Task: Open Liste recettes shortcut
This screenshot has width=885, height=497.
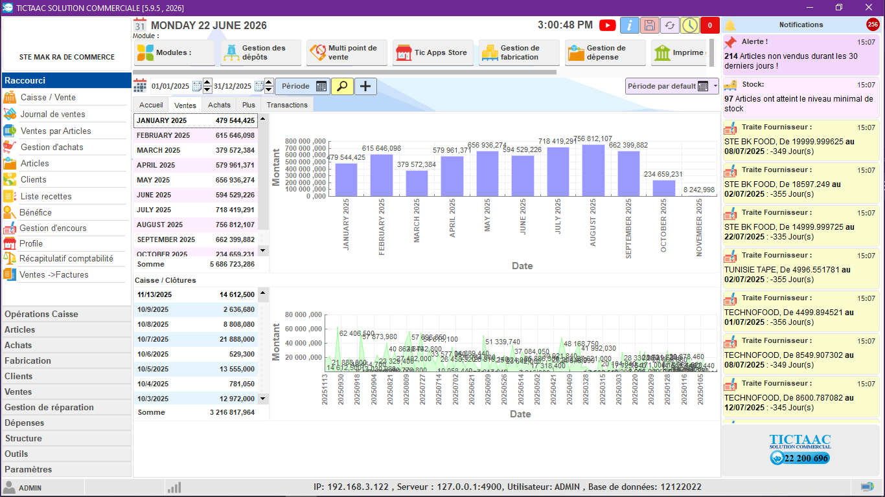Action: coord(65,196)
